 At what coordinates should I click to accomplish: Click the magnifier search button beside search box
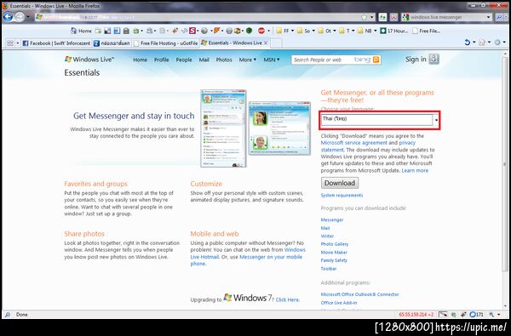pos(499,17)
